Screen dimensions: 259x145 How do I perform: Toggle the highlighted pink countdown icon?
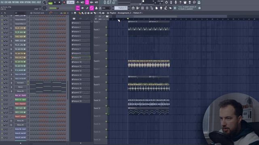(87, 2)
